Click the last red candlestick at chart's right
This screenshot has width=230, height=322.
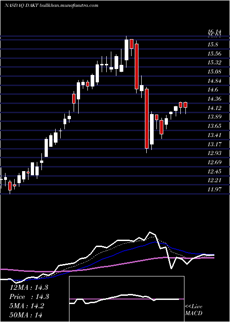tap(185, 105)
